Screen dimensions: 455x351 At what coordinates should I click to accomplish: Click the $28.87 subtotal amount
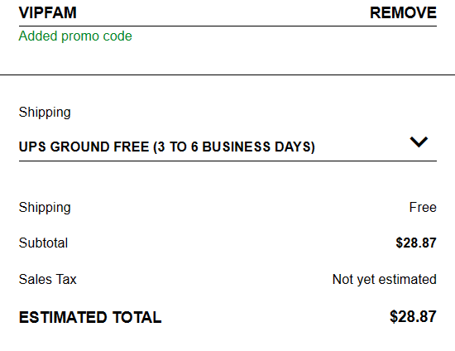416,243
